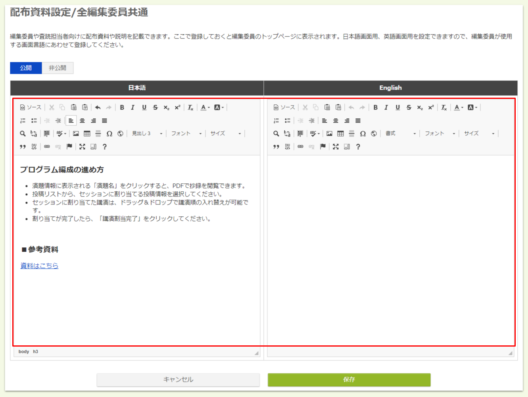Maximize the English editor with fullscreen icon
Screen dimensions: 528x397
[335, 146]
